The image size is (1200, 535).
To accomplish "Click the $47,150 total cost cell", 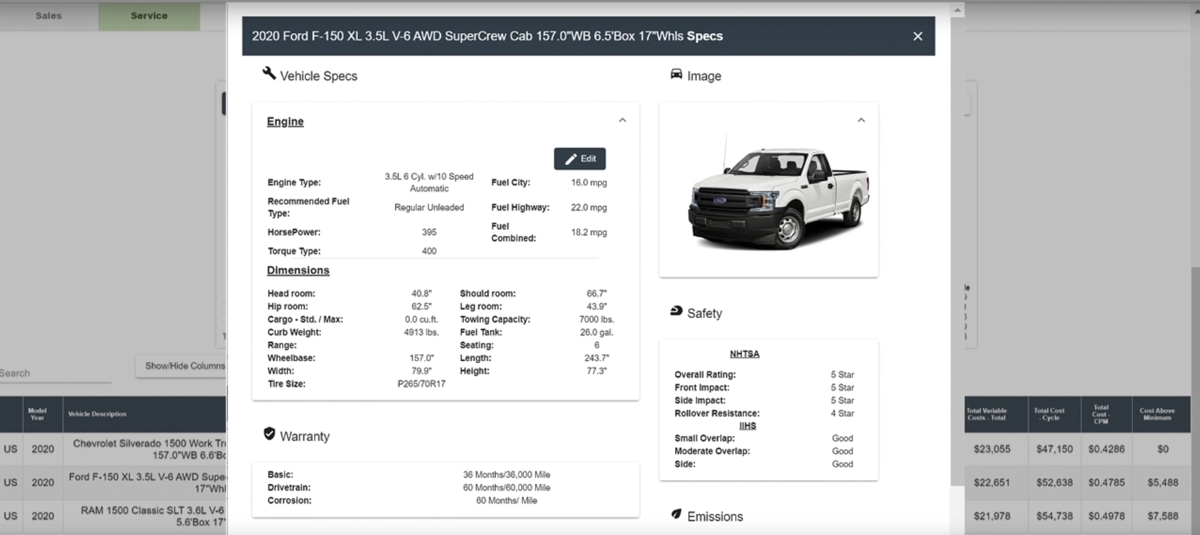I will [1054, 449].
